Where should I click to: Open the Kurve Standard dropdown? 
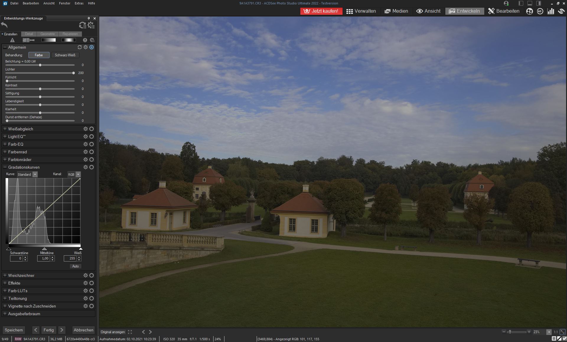35,175
